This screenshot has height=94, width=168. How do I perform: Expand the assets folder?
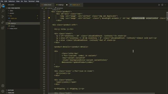pyautogui.click(x=23, y=13)
